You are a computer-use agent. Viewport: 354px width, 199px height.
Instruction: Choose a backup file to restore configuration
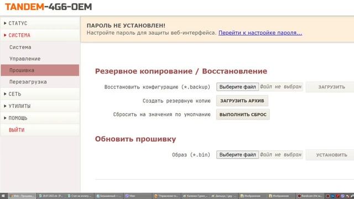[237, 87]
